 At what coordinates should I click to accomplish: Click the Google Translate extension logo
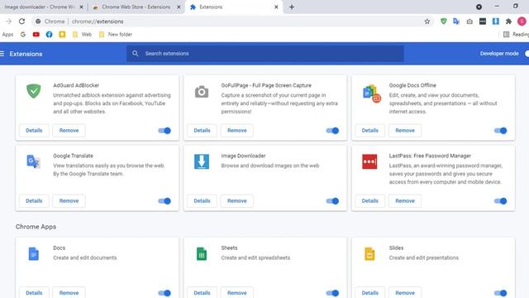point(33,161)
